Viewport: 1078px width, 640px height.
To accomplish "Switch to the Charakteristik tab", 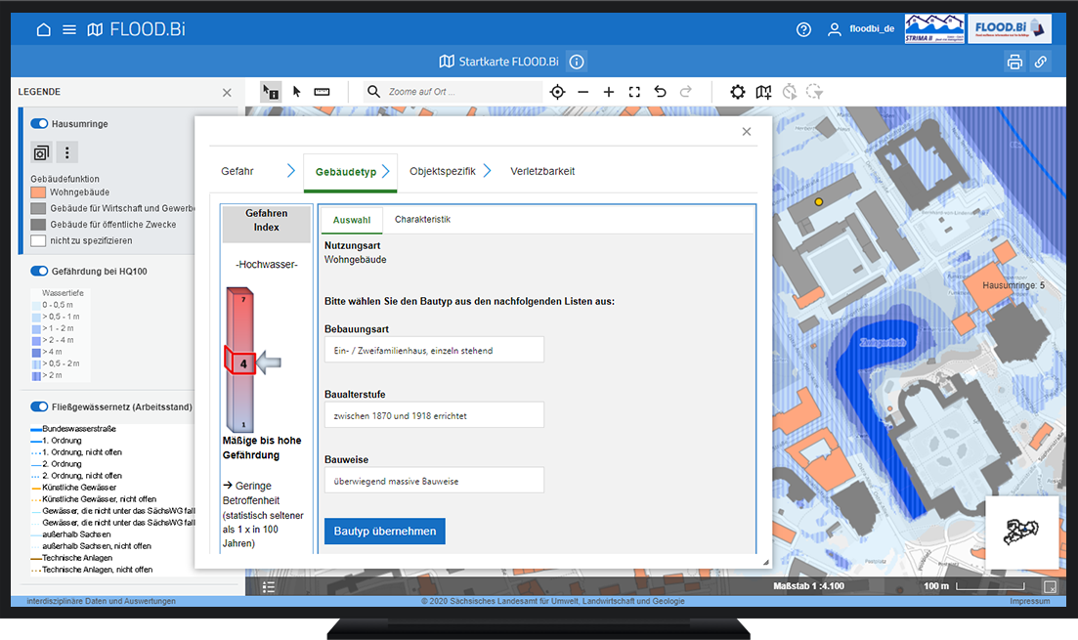I will click(x=422, y=220).
